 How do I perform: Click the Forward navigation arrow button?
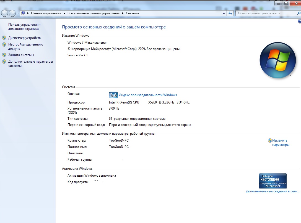[12, 13]
